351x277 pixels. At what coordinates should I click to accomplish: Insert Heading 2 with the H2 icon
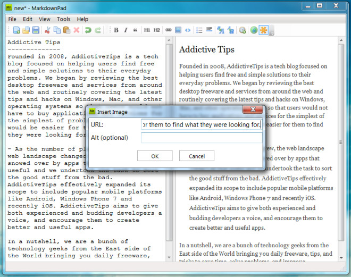click(x=157, y=30)
